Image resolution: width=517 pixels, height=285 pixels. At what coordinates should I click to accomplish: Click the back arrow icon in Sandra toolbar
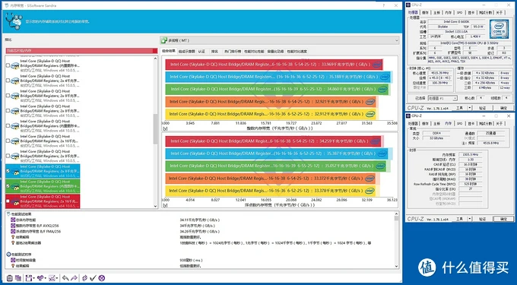(65, 278)
